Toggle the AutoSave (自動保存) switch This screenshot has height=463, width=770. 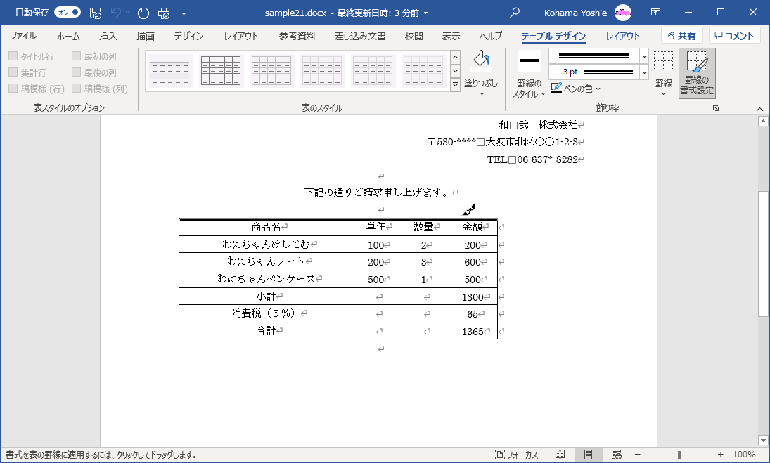point(68,12)
